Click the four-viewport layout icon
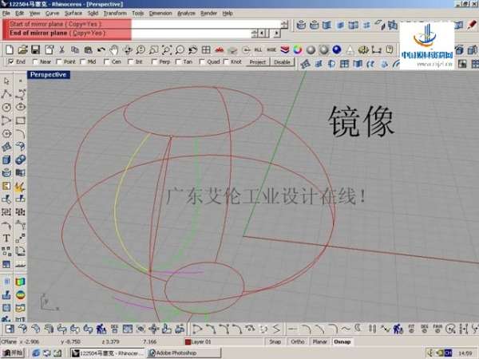Viewport: 479px width, 359px height. pyautogui.click(x=206, y=49)
